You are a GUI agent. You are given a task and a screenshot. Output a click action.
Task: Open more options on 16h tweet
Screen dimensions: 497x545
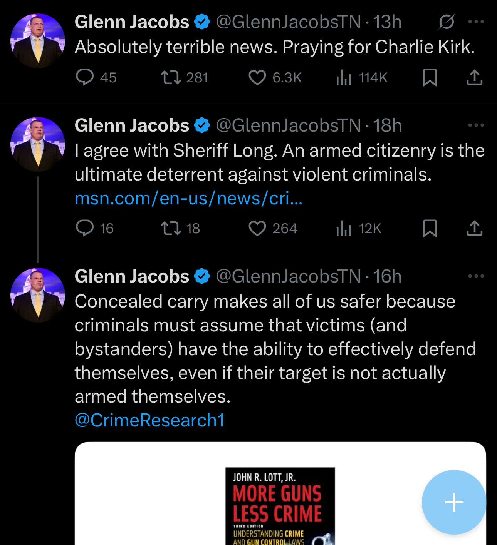tap(476, 276)
